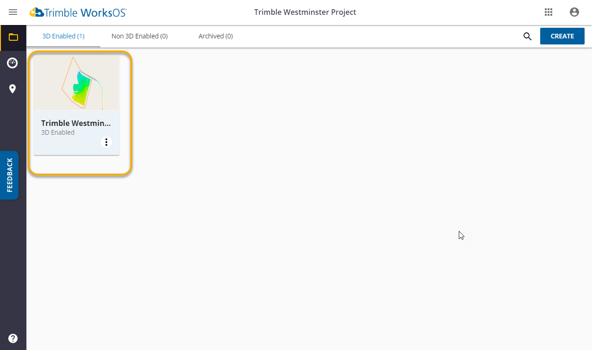Switch to the 3D Enabled (1) tab
The height and width of the screenshot is (350, 592).
pos(63,36)
